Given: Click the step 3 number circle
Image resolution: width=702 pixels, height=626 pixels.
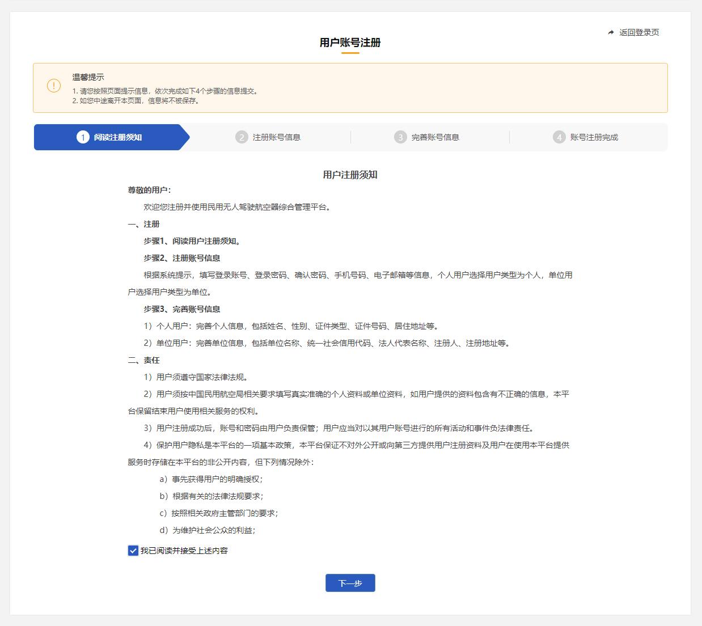Looking at the screenshot, I should 400,137.
